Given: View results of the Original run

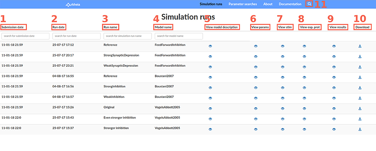Looking at the screenshot, I should 334,108.
